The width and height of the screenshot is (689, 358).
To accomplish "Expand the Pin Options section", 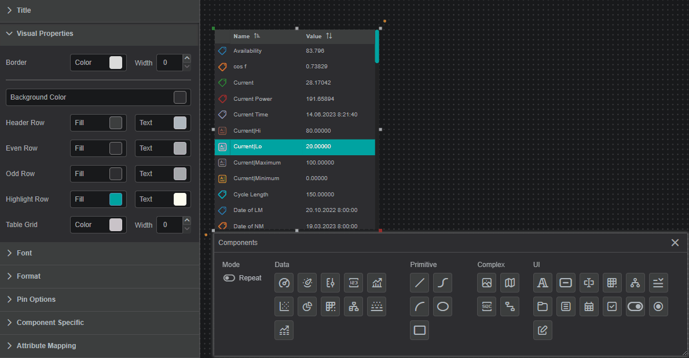I will click(100, 299).
